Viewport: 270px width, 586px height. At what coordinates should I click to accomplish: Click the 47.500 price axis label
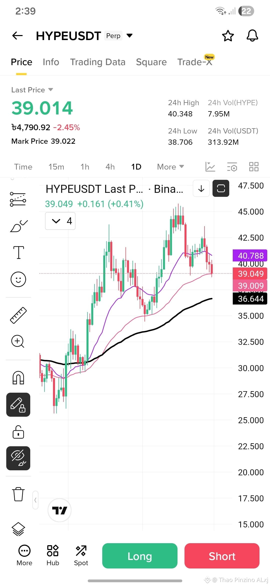[251, 186]
